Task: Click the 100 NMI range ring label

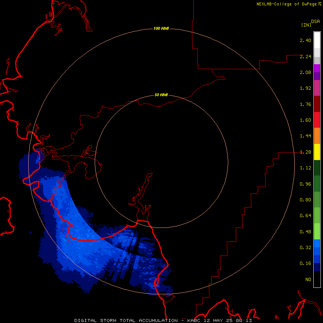Action: (161, 28)
